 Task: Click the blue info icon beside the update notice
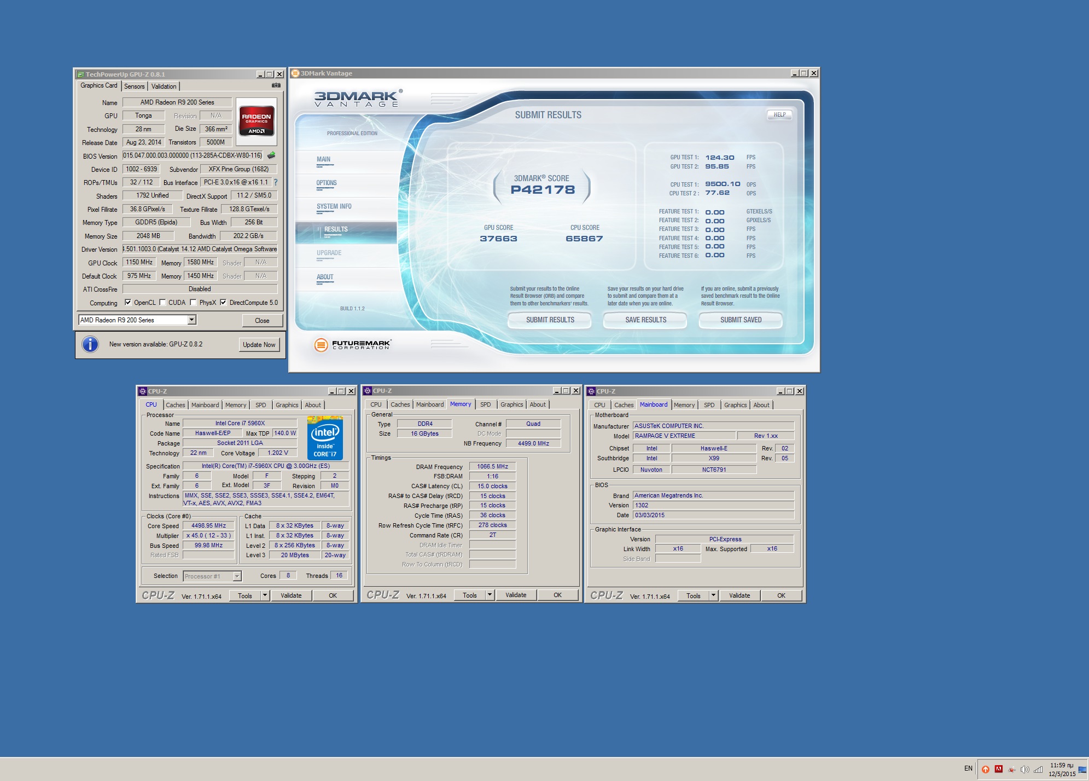coord(90,344)
